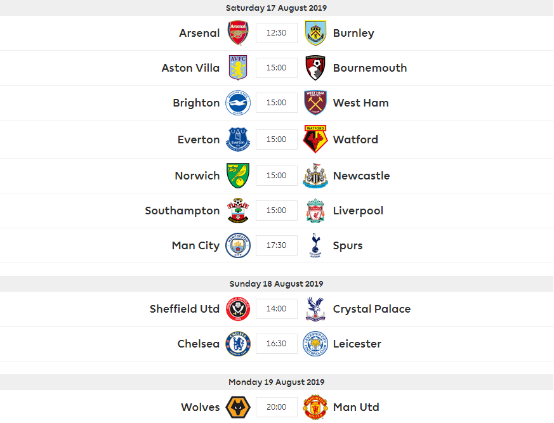Viewport: 554px width, 423px height.
Task: Open the Spurs team link
Action: pyautogui.click(x=348, y=245)
